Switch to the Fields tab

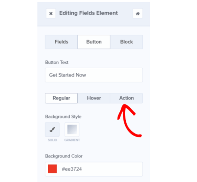pyautogui.click(x=61, y=42)
